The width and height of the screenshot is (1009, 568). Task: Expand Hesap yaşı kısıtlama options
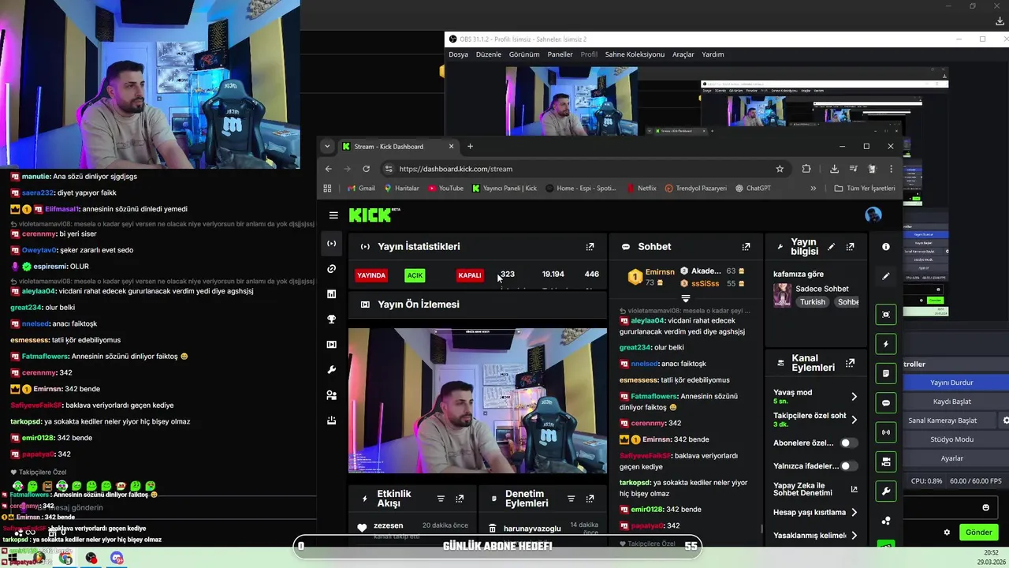point(854,513)
